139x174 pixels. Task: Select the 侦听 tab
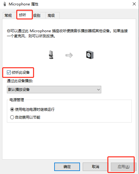(22, 15)
